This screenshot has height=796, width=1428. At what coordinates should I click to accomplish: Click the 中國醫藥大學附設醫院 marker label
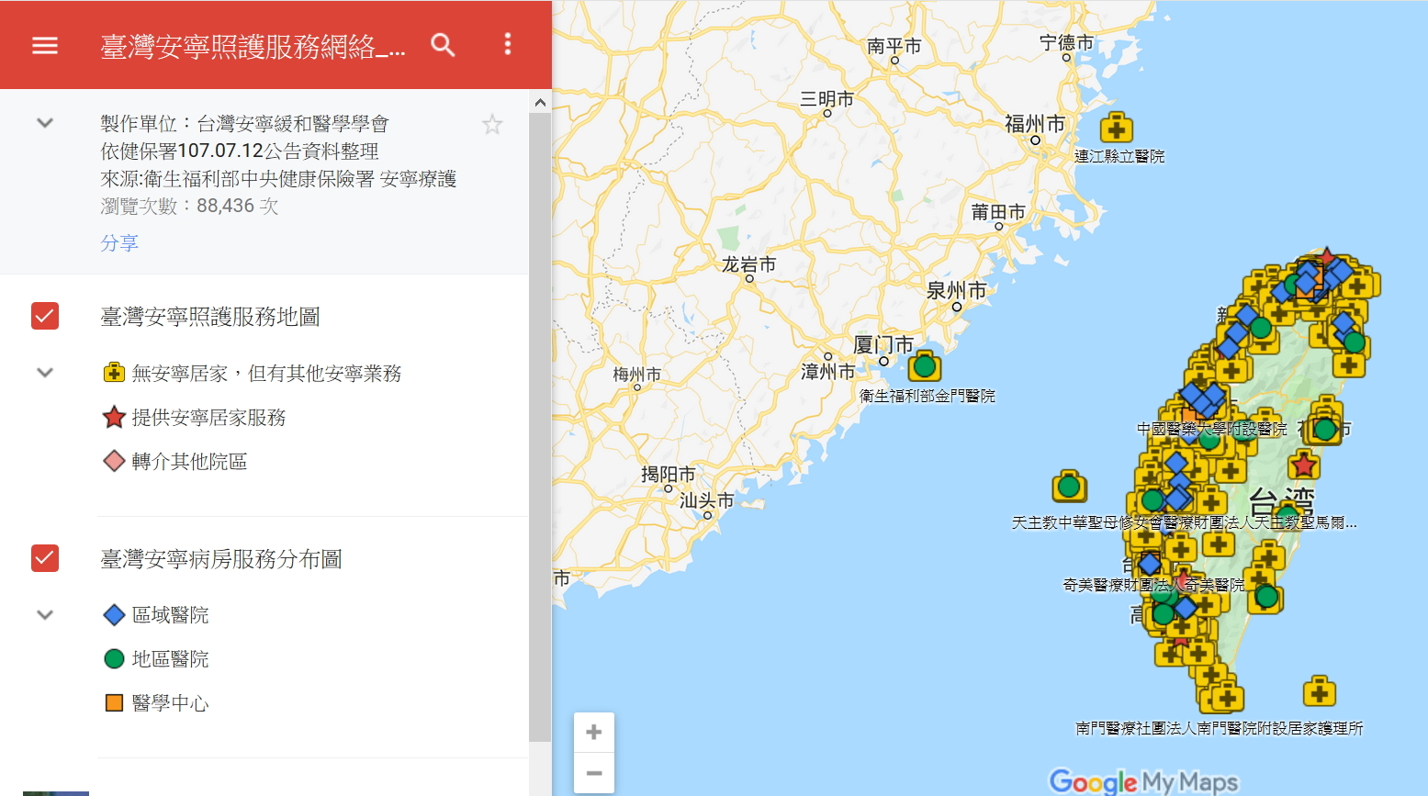coord(1212,429)
